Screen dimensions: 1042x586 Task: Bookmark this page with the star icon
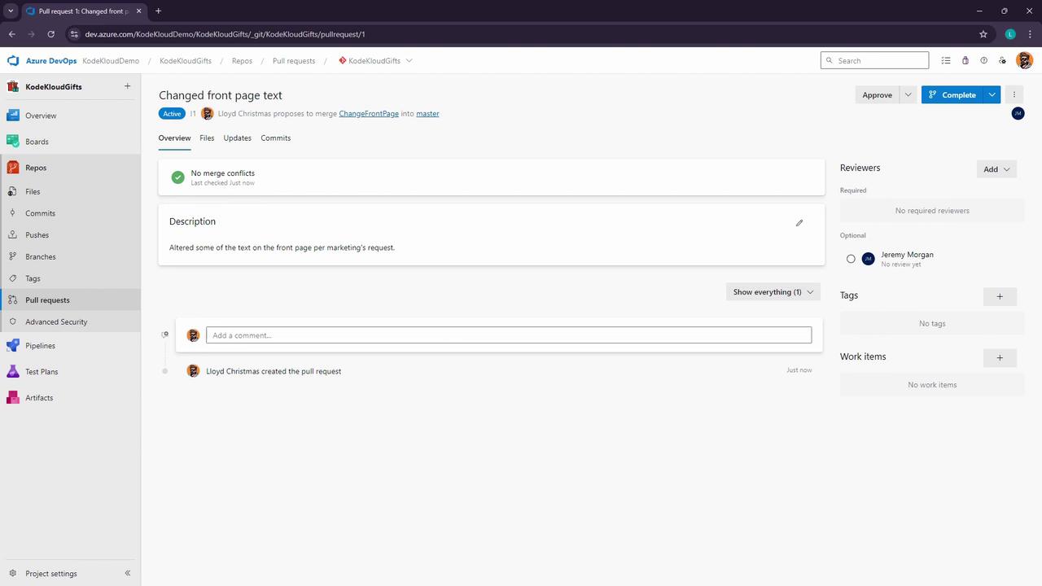tap(983, 34)
